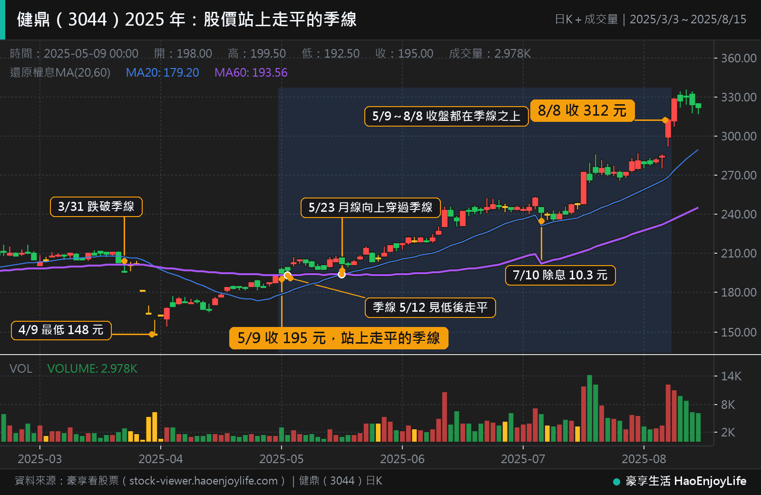Image resolution: width=761 pixels, height=495 pixels.
Task: Click the orange marker dot at 7/10 ex-dividend
Action: click(x=541, y=221)
